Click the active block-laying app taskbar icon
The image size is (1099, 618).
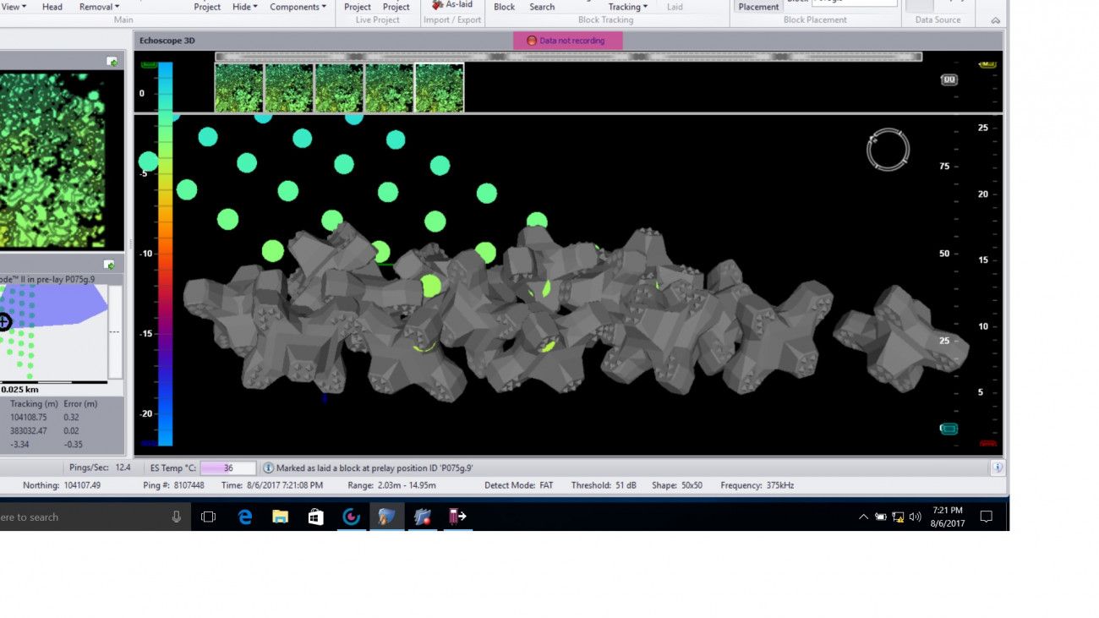[x=386, y=517]
